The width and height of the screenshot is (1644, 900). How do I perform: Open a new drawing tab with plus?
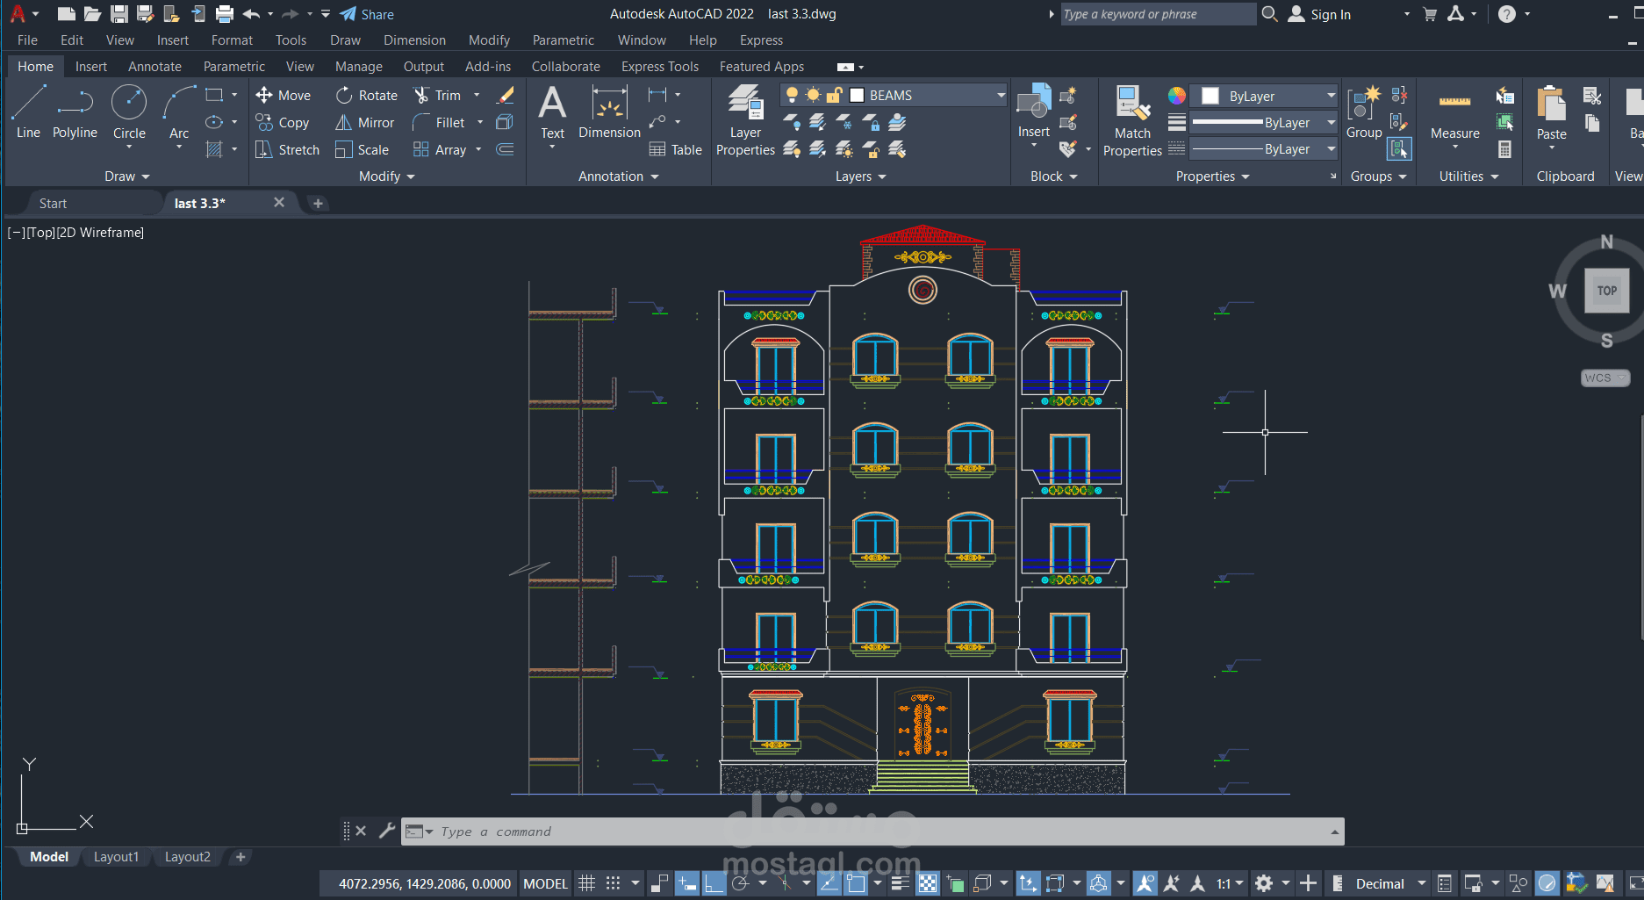click(x=318, y=203)
